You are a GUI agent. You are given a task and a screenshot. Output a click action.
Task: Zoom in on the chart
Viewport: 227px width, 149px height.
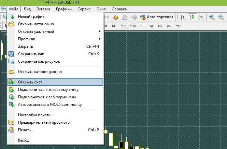coord(212,17)
